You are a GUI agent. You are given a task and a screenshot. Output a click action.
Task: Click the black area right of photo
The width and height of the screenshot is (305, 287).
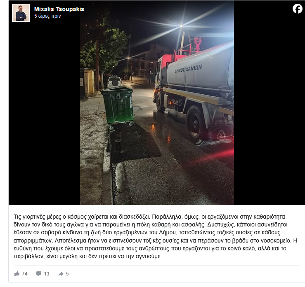(270, 109)
